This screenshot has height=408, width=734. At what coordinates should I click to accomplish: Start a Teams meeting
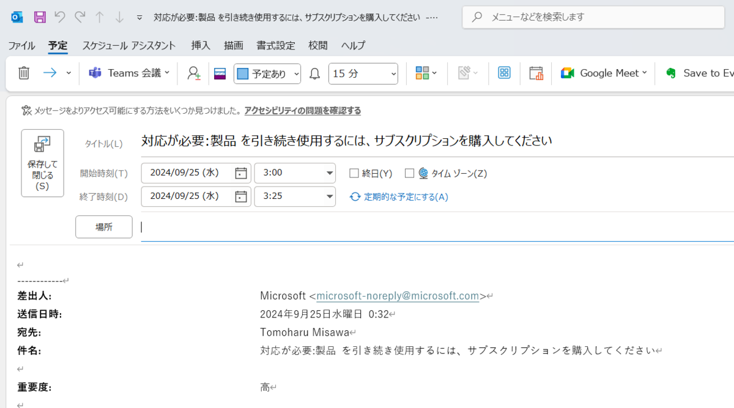pyautogui.click(x=128, y=73)
